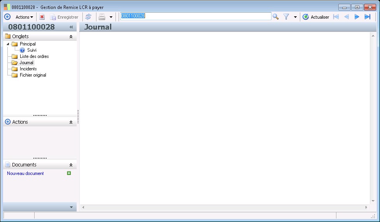Screen dimensions: 380x222
Task: Minimize the window
Action: (344, 7)
